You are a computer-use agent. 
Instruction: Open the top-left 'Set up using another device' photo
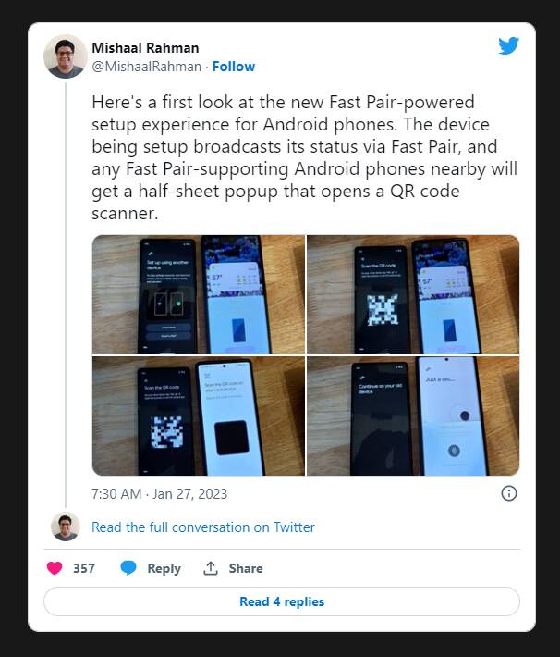(x=198, y=294)
